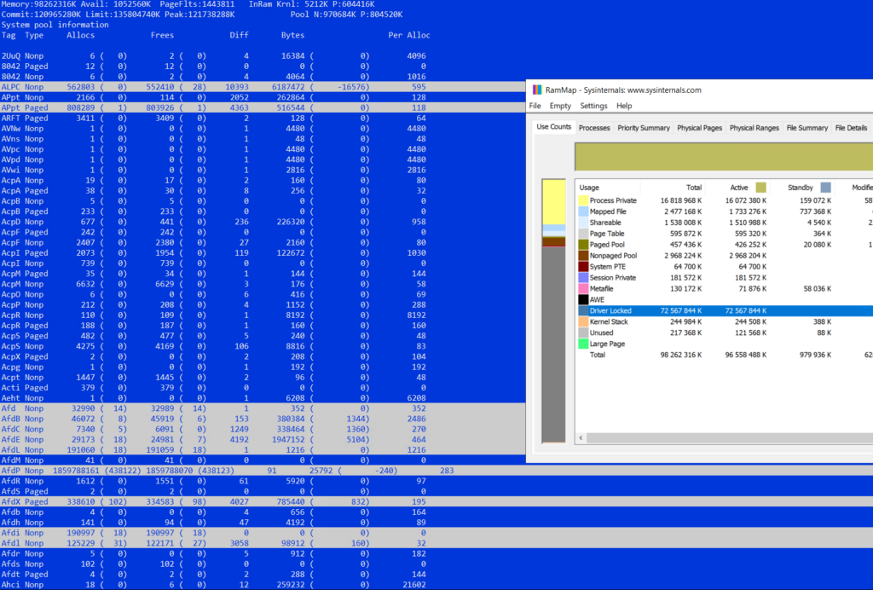Click the yellow Process Private color swatch
This screenshot has width=873, height=590.
(x=583, y=200)
